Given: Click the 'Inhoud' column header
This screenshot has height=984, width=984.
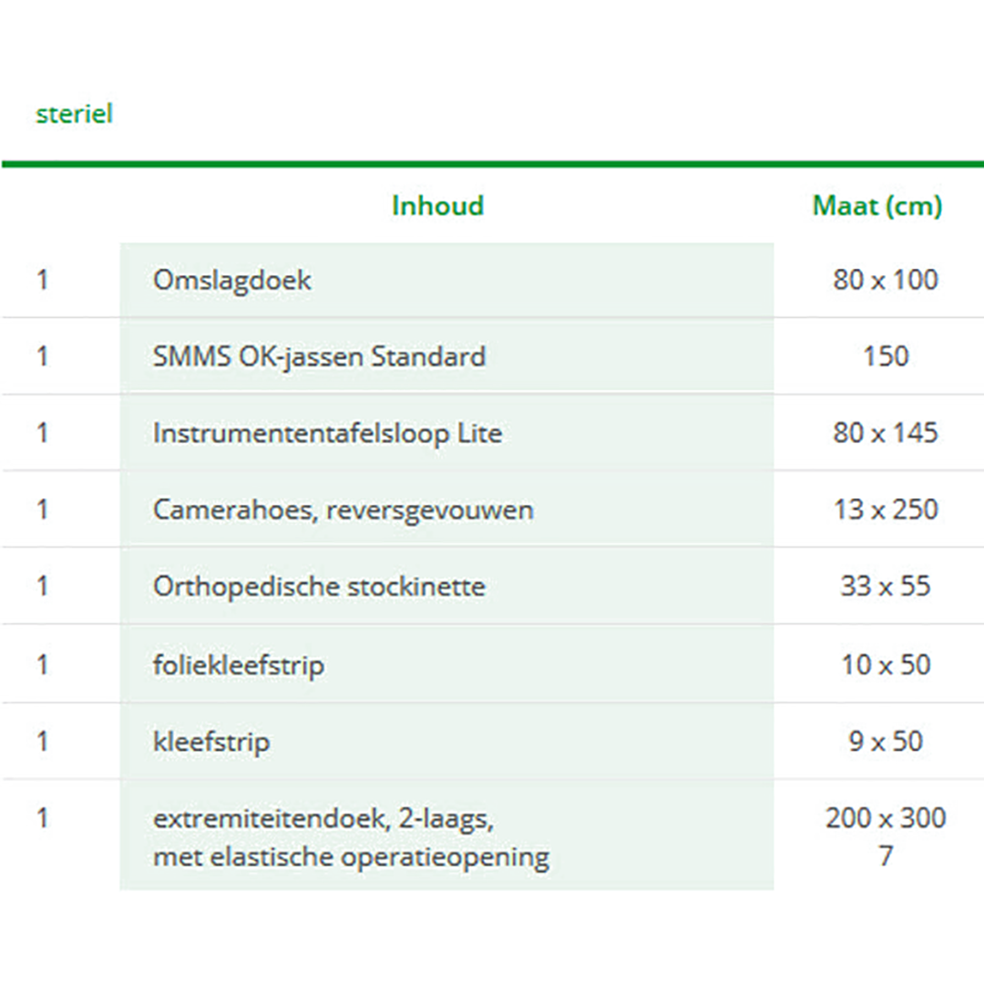Looking at the screenshot, I should tap(438, 206).
